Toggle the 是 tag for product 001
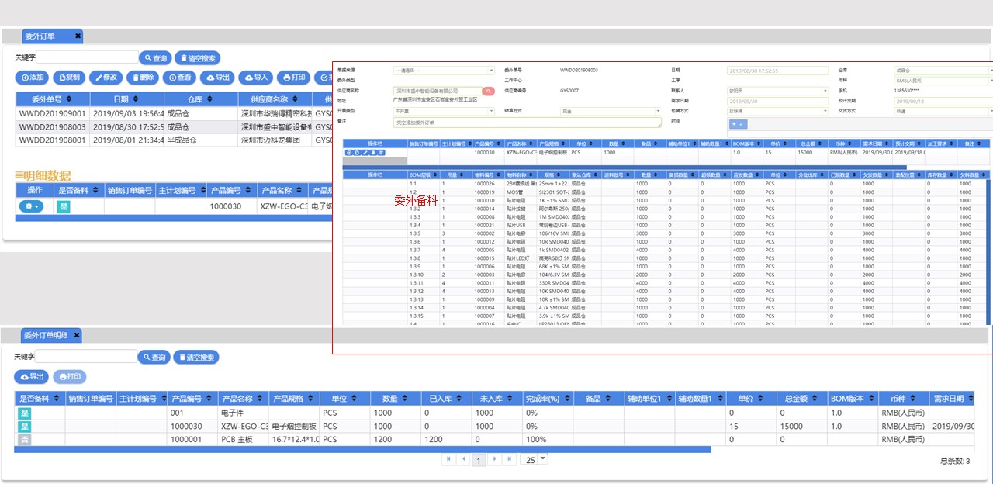The width and height of the screenshot is (993, 484). pyautogui.click(x=25, y=413)
